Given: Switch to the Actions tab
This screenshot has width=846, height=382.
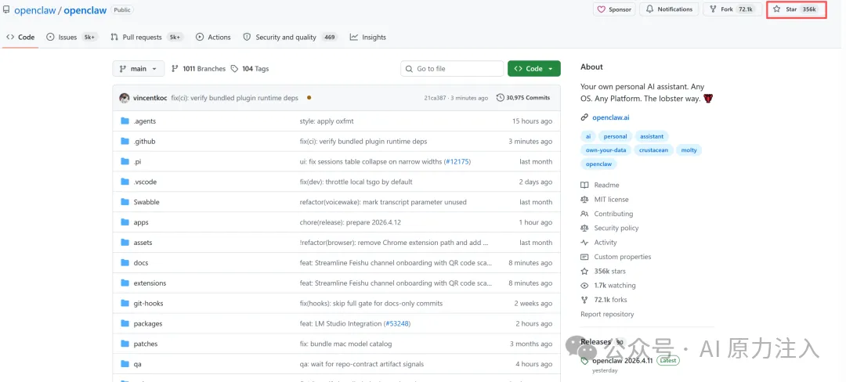Looking at the screenshot, I should coord(213,37).
